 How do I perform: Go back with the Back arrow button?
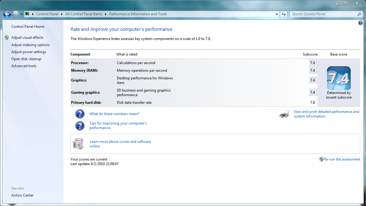7,14
